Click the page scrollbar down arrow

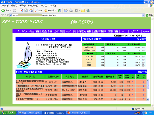click(152, 105)
